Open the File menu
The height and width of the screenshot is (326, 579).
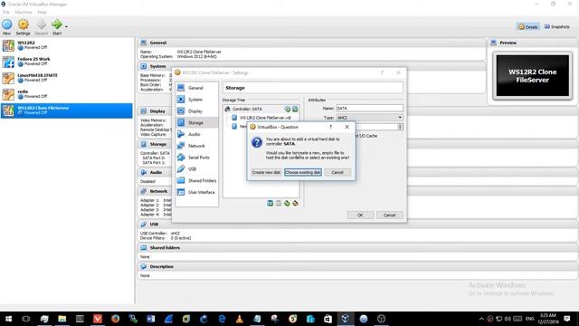pyautogui.click(x=6, y=12)
